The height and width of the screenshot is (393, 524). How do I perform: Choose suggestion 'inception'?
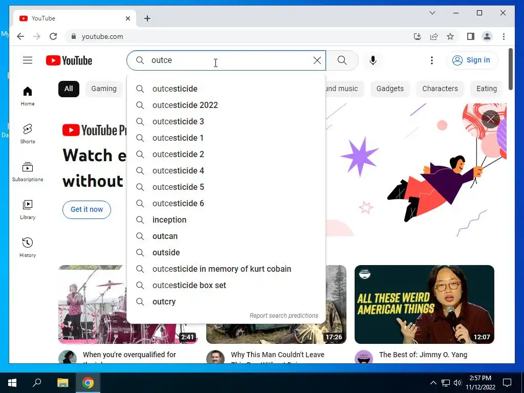click(x=226, y=220)
